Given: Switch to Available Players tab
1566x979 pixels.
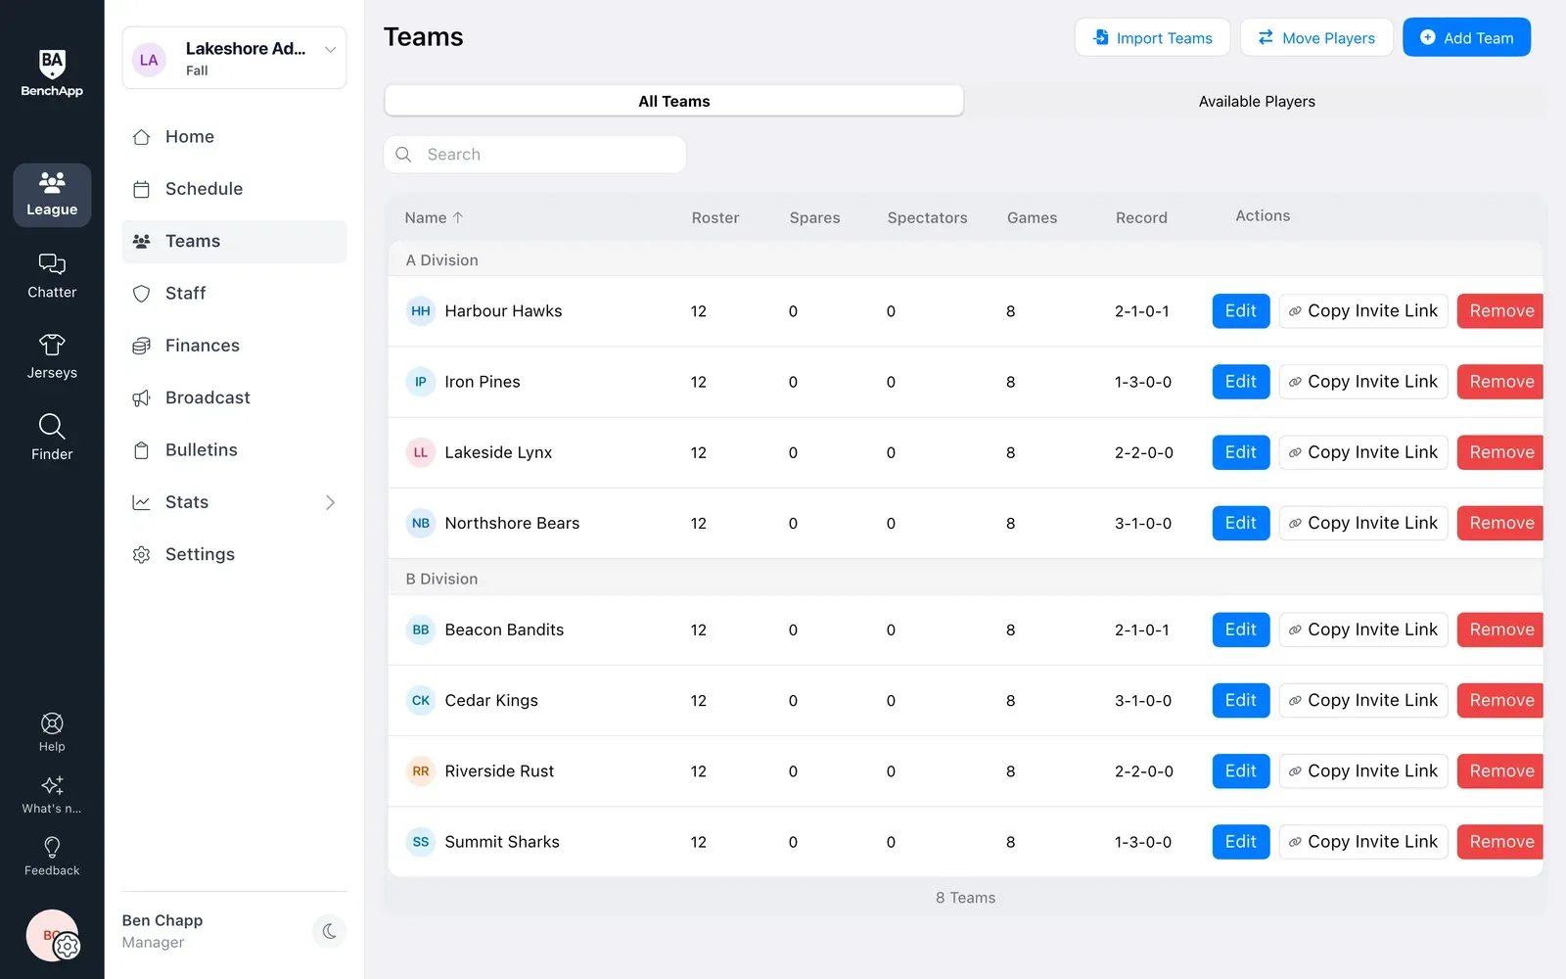Looking at the screenshot, I should [x=1257, y=101].
